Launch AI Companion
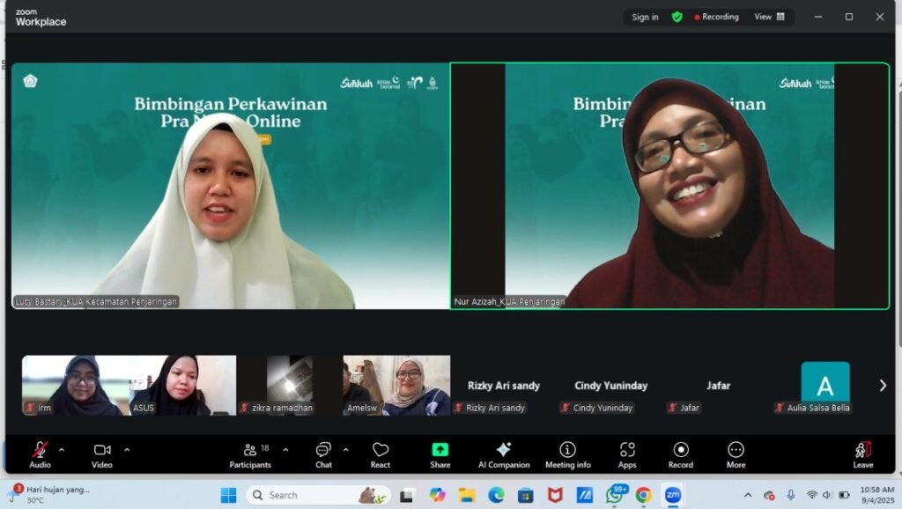The width and height of the screenshot is (902, 509). (504, 454)
